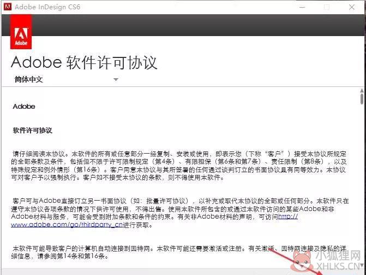Click the Adobe logo badge in header
Screen dimensions: 366x275
(x=21, y=32)
